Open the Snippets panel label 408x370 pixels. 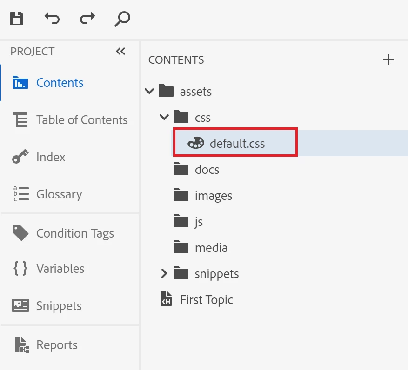[x=59, y=306]
